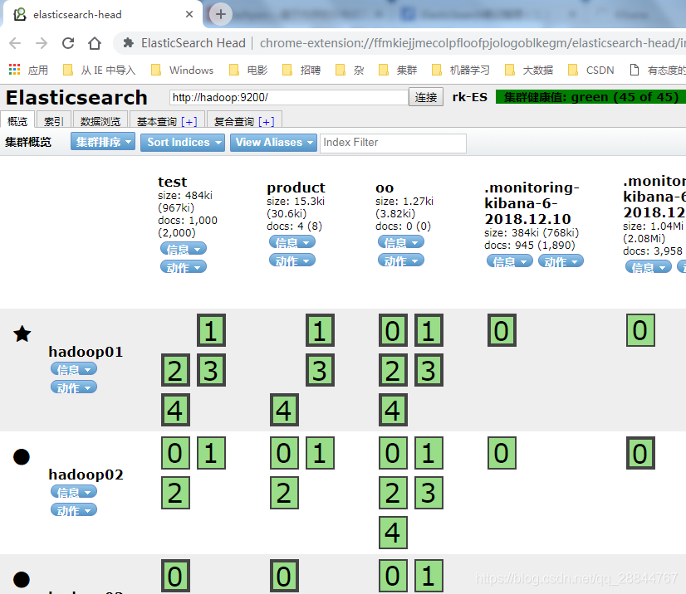The image size is (686, 594).
Task: Click shard 4 of product on hadoop01
Action: point(284,410)
